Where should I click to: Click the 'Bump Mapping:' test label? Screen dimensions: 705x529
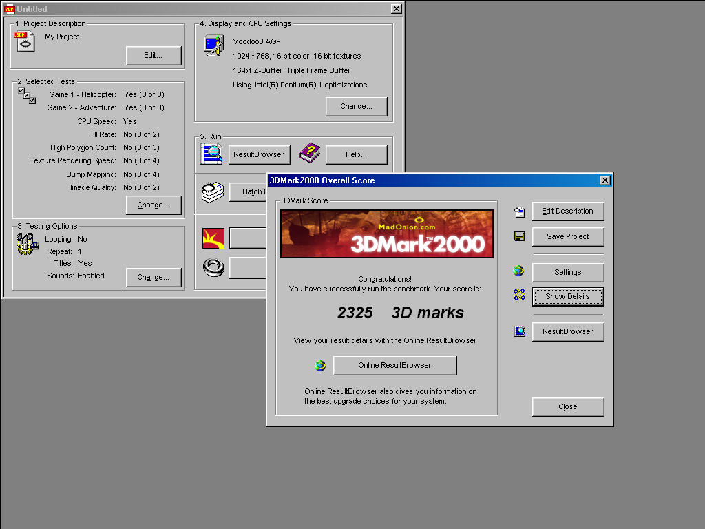coord(92,174)
